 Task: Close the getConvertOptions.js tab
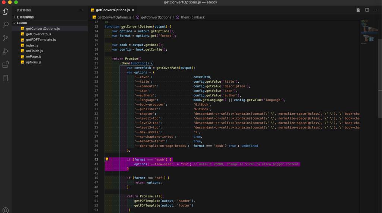pyautogui.click(x=133, y=10)
